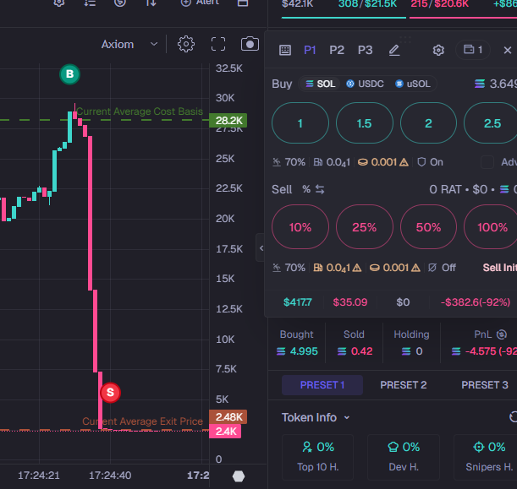This screenshot has height=489, width=517.
Task: Click the Sell Init button
Action: 499,268
